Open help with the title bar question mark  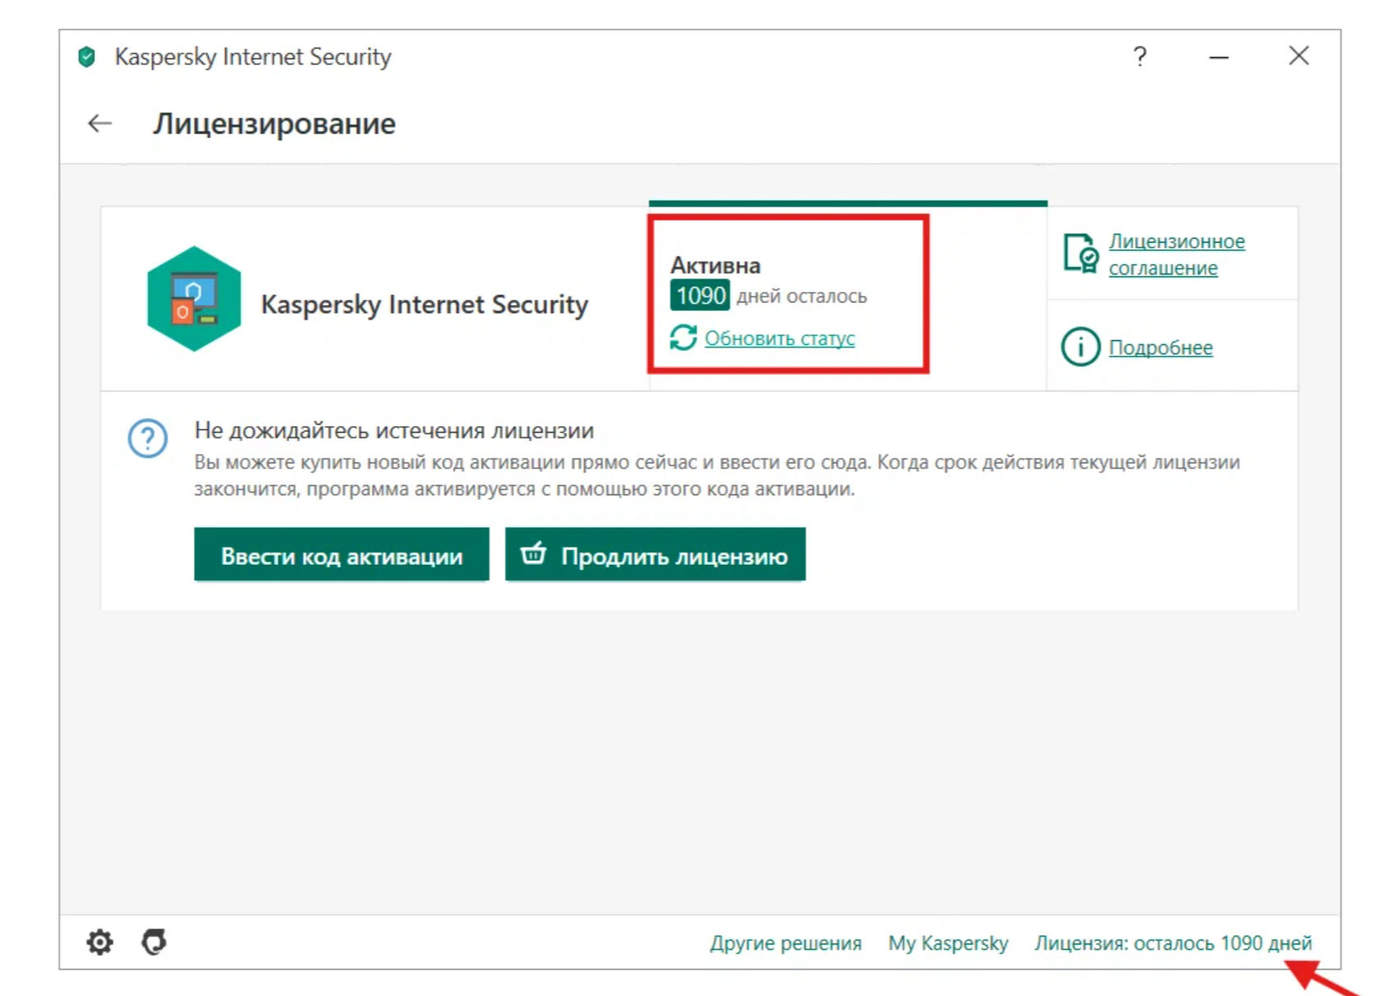1139,57
